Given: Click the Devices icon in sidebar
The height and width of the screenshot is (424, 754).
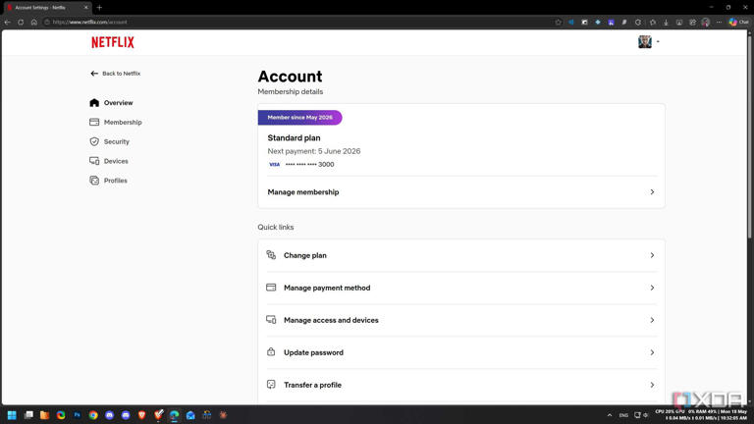Looking at the screenshot, I should [94, 161].
